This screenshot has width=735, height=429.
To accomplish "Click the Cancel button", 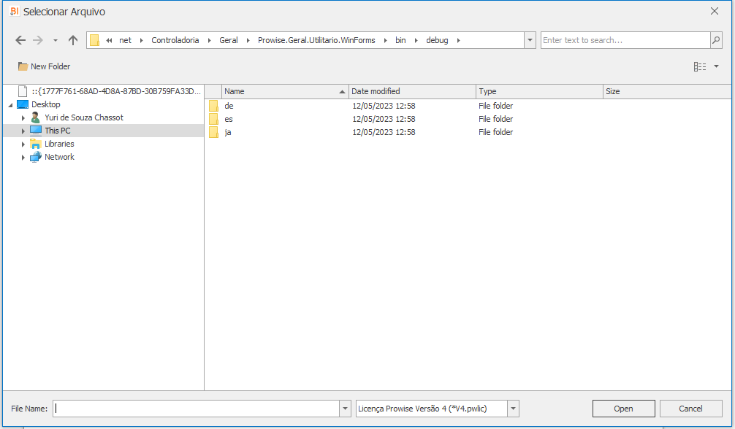I will [x=690, y=409].
